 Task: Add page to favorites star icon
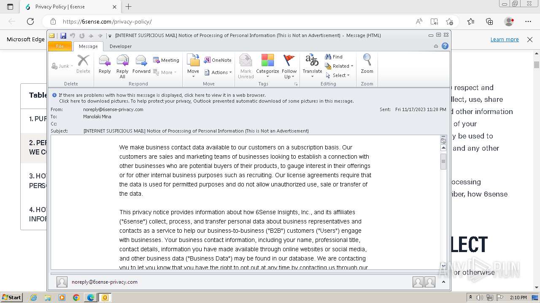(449, 21)
